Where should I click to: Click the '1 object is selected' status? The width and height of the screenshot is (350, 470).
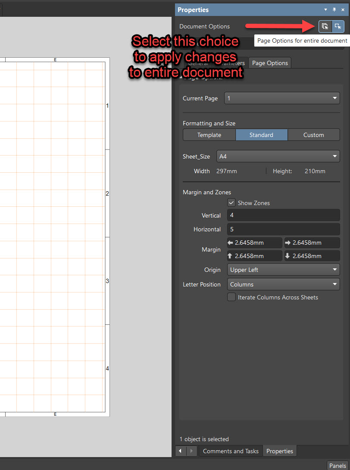point(204,439)
